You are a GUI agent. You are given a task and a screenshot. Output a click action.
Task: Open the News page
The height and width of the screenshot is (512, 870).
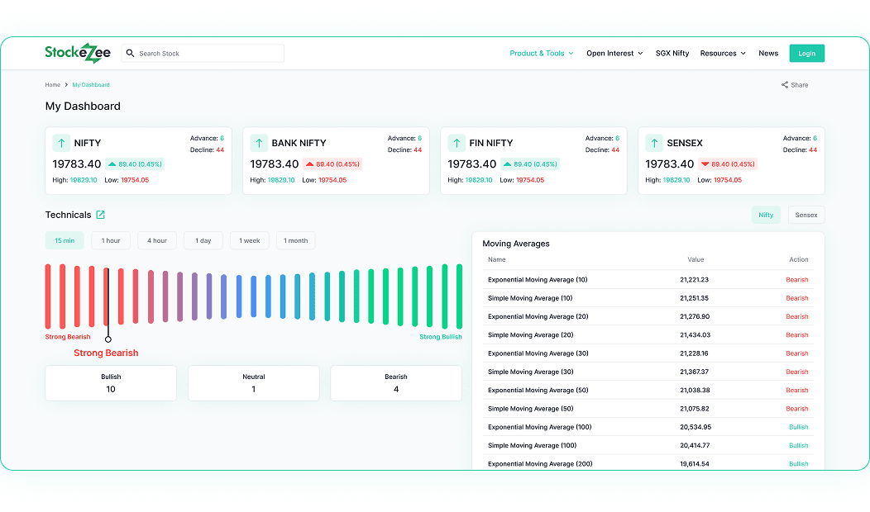(x=768, y=53)
